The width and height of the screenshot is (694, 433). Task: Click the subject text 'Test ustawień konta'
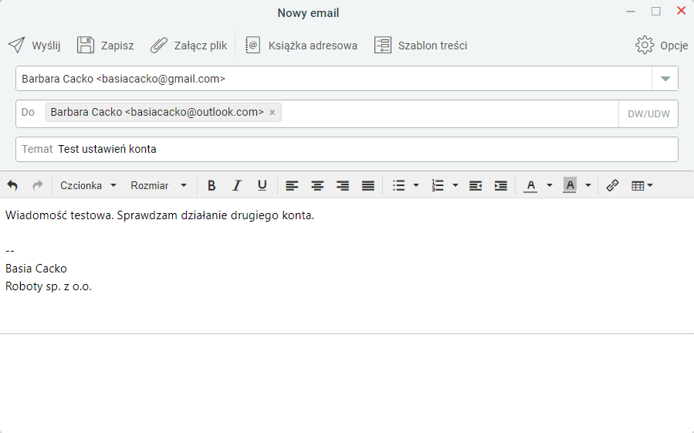pos(107,149)
